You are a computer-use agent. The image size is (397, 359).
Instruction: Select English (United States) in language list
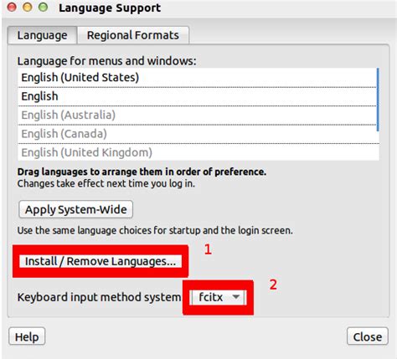197,78
